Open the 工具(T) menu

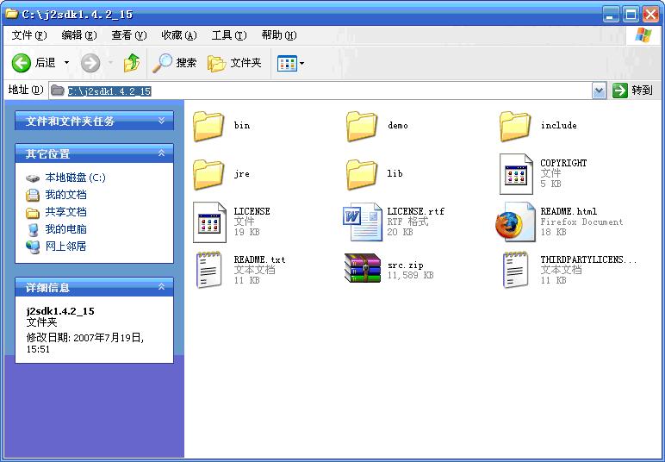[x=229, y=35]
